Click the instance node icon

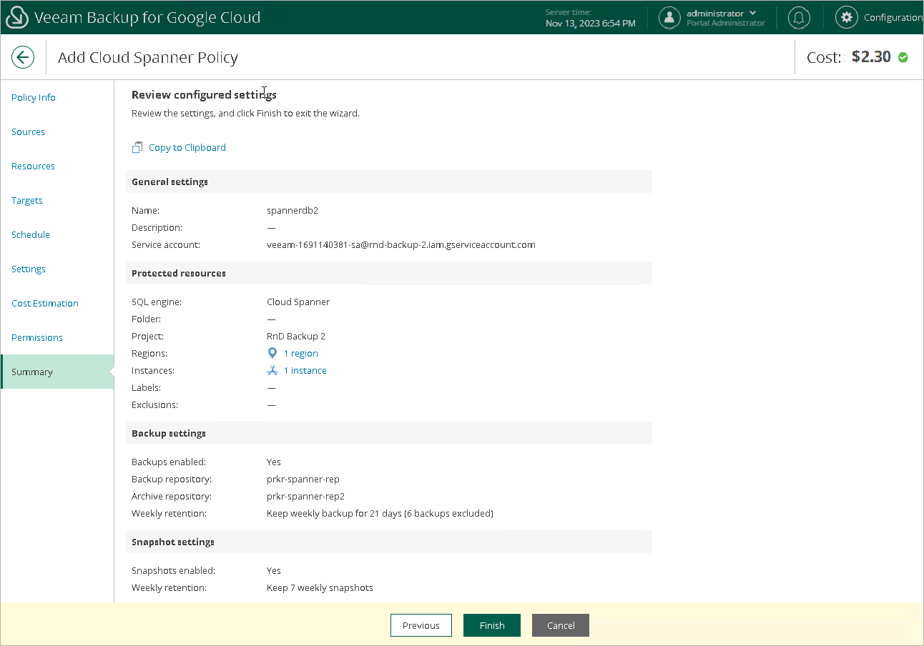tap(272, 371)
